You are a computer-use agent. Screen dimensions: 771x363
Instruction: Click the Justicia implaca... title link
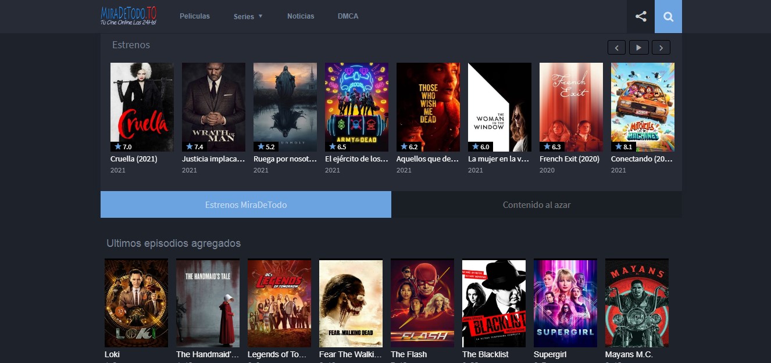click(x=213, y=159)
